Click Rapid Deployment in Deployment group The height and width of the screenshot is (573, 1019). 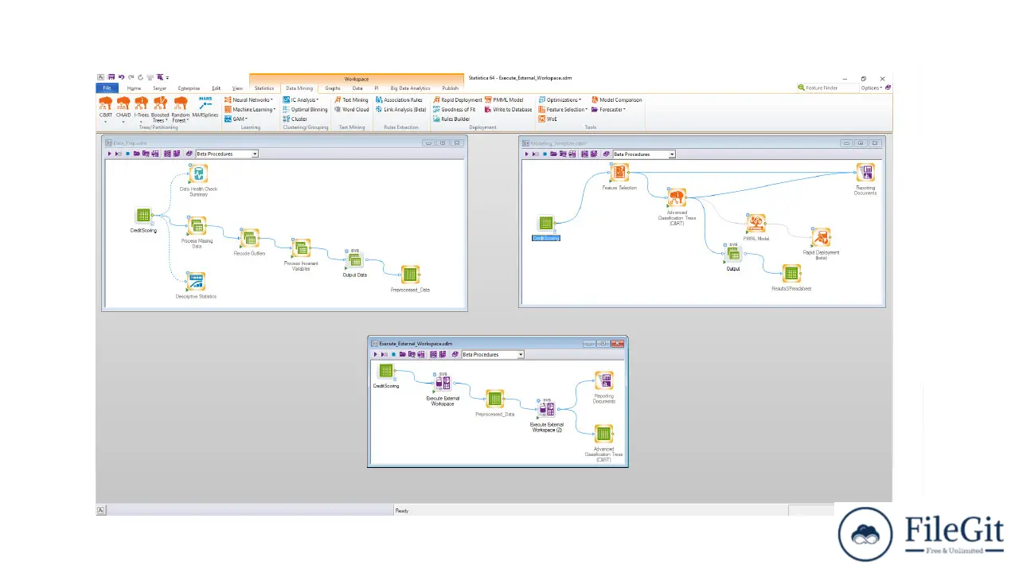(457, 99)
